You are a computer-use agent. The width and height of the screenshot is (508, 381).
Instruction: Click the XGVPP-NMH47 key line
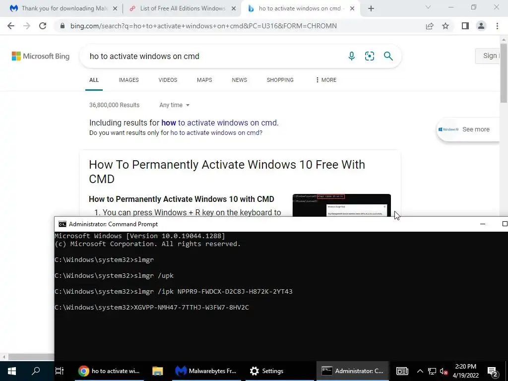[152, 308]
